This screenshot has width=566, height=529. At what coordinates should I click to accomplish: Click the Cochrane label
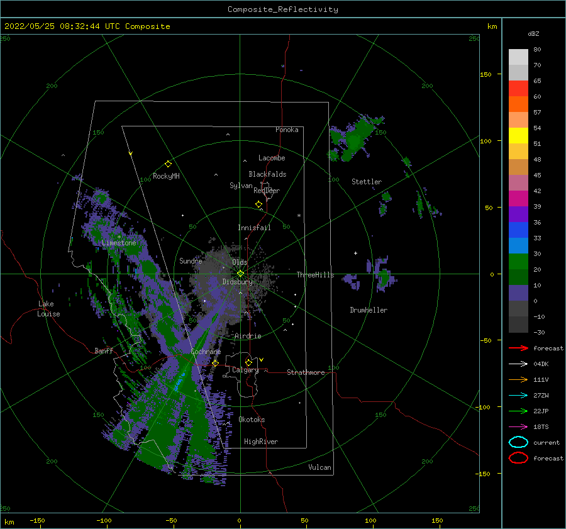click(206, 352)
